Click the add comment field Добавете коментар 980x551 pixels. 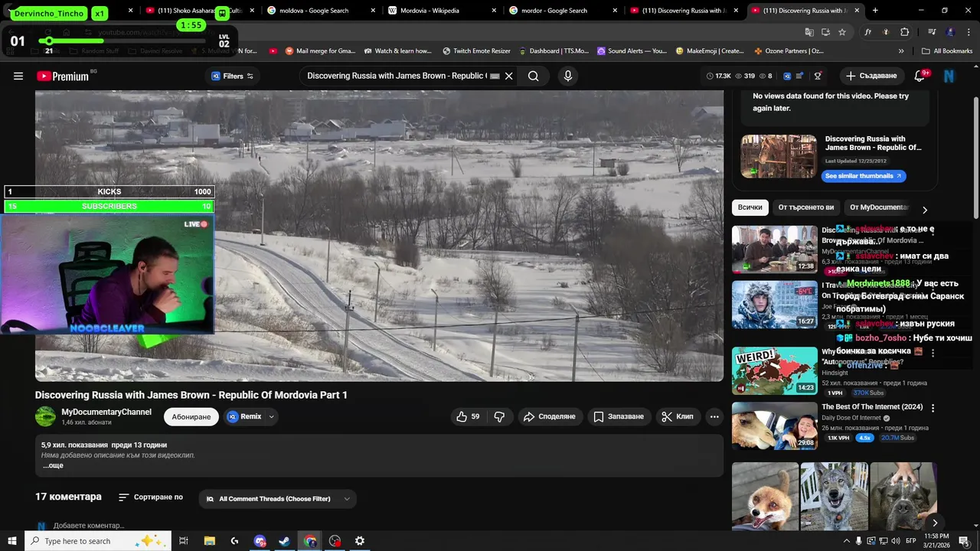point(89,526)
